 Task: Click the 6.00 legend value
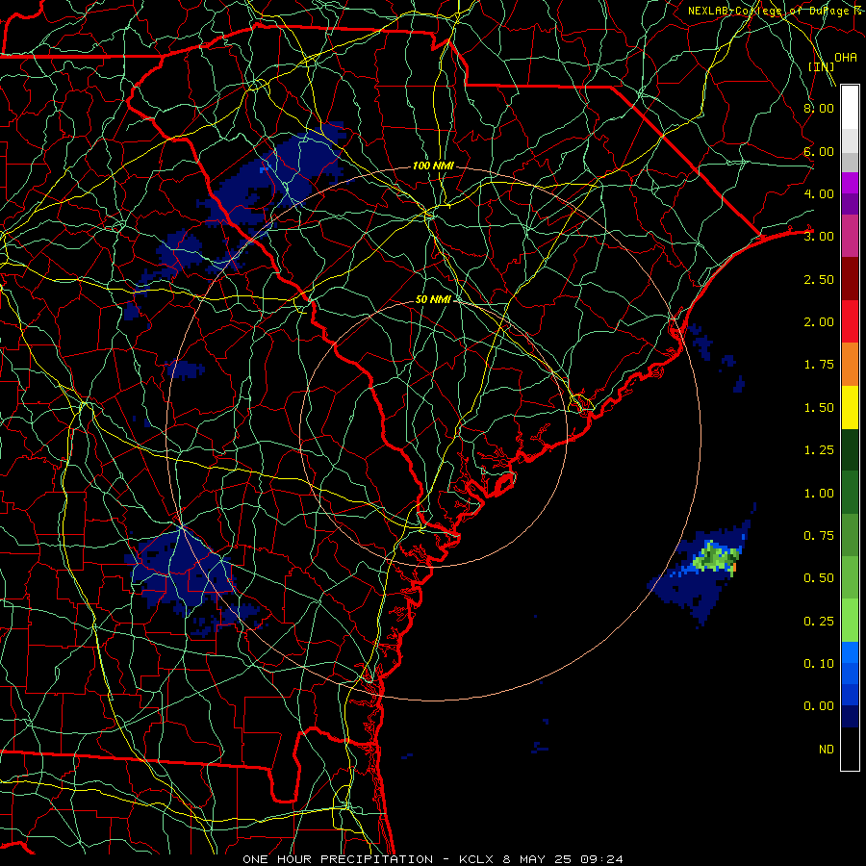[819, 151]
